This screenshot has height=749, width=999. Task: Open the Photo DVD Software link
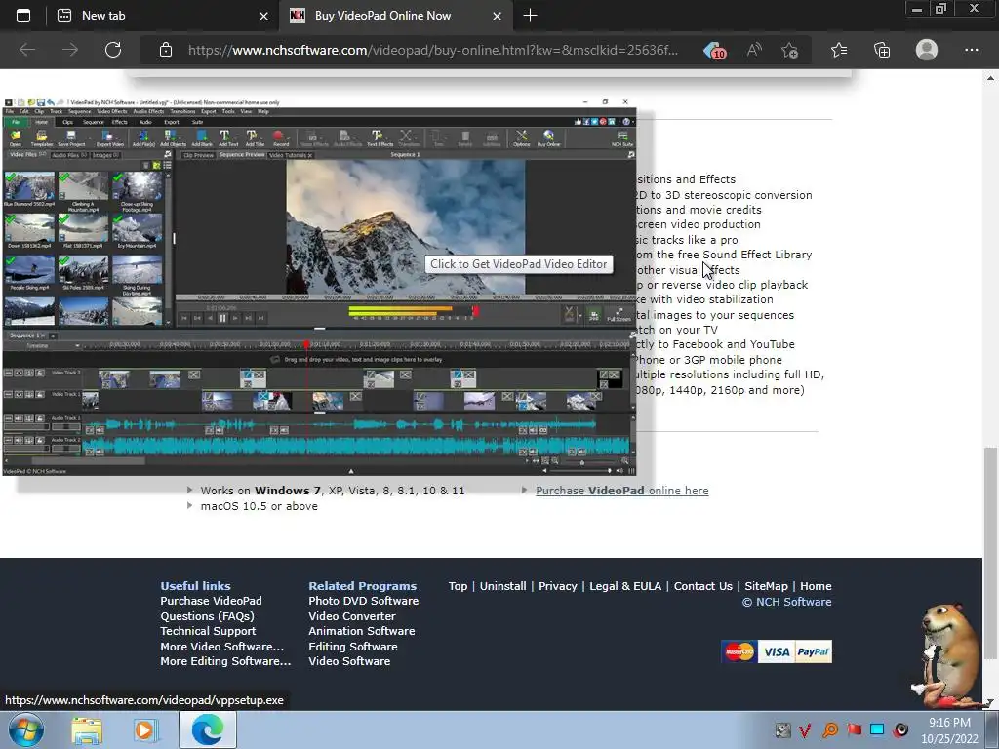click(363, 601)
